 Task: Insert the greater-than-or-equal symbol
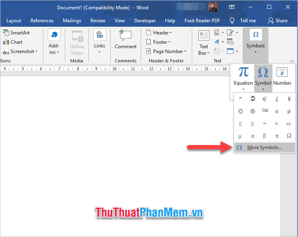click(252, 124)
